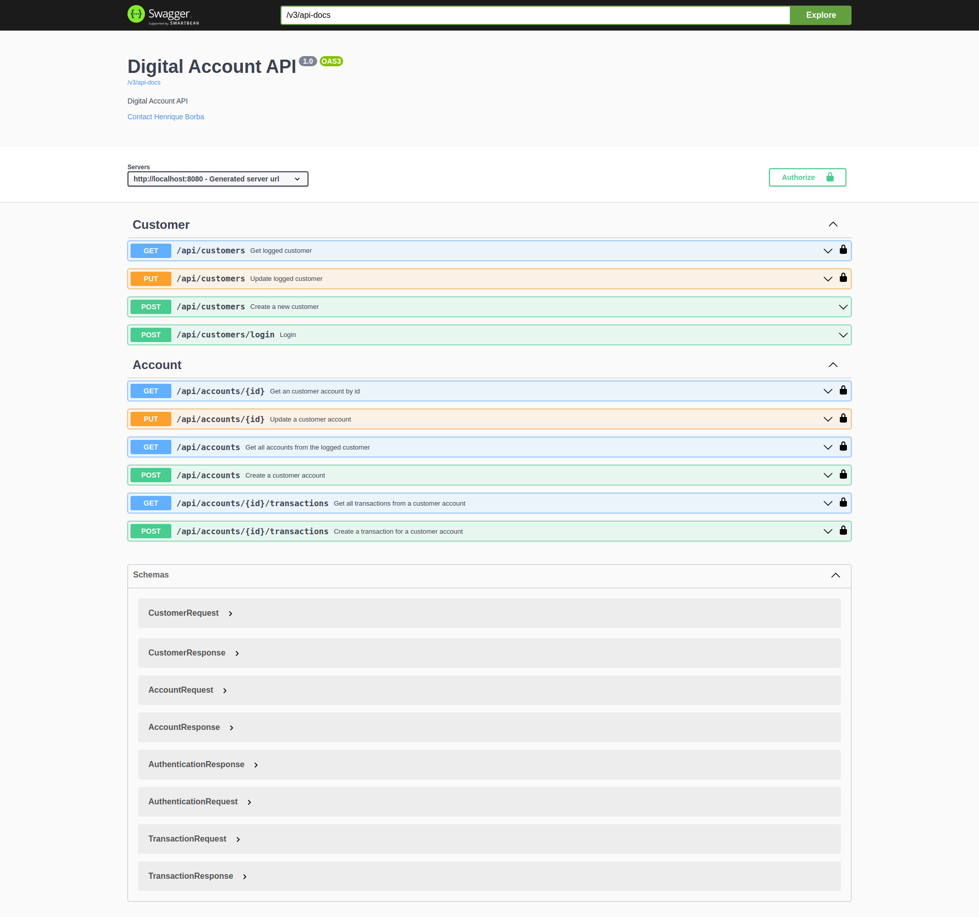Click the Account section heading
Screen dimensions: 979x917
pos(157,365)
